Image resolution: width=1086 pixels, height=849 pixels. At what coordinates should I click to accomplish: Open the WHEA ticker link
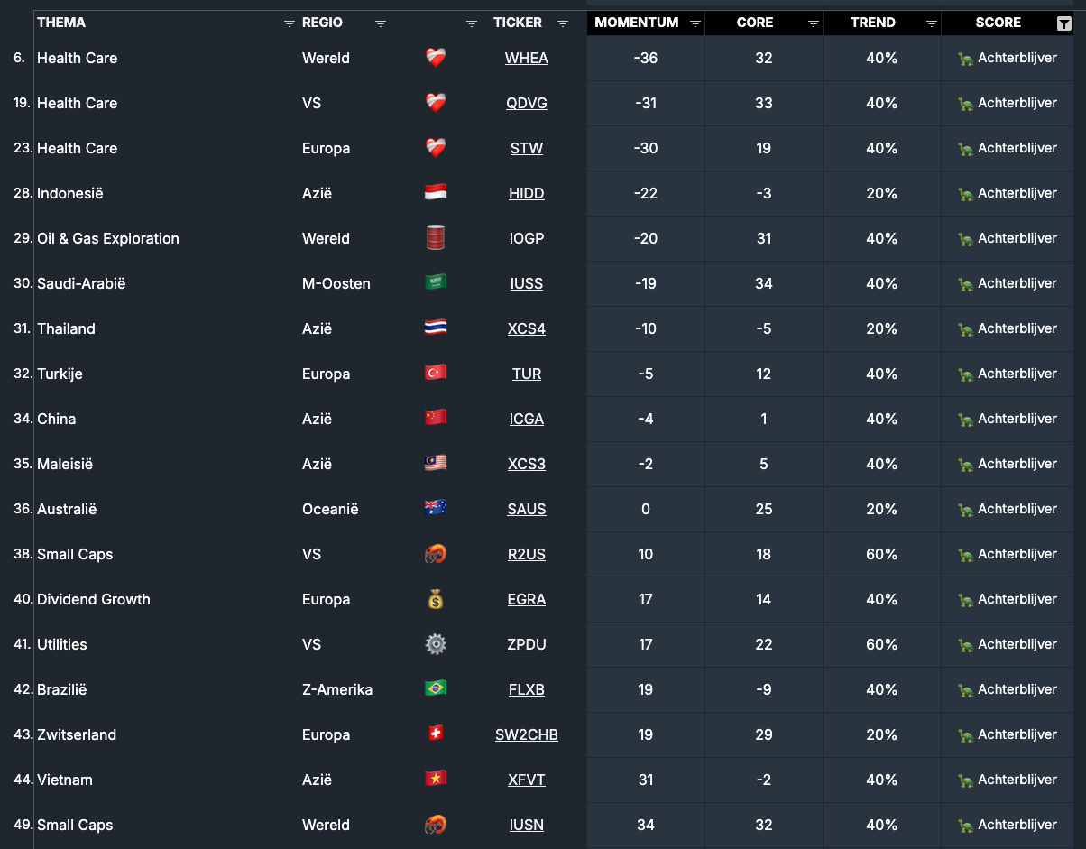[527, 59]
